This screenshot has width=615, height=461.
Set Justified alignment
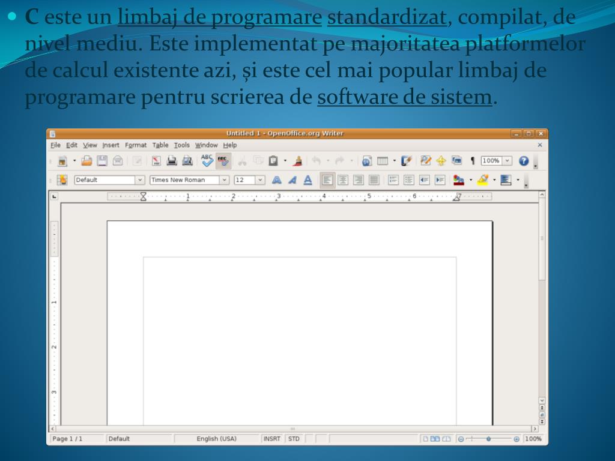click(x=374, y=180)
